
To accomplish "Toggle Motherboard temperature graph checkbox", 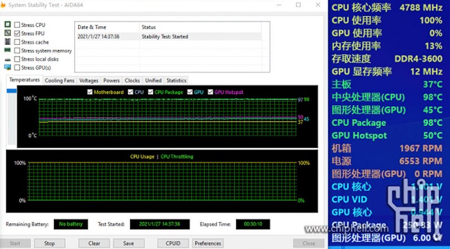I will [x=90, y=92].
